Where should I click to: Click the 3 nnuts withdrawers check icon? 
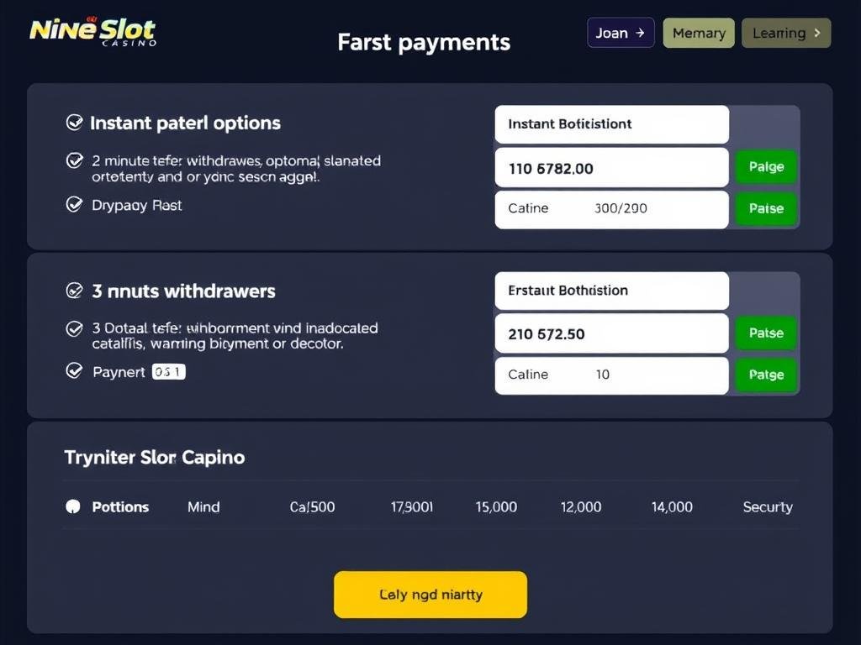(x=74, y=291)
